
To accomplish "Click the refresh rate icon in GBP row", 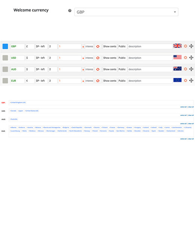I will (x=98, y=46).
